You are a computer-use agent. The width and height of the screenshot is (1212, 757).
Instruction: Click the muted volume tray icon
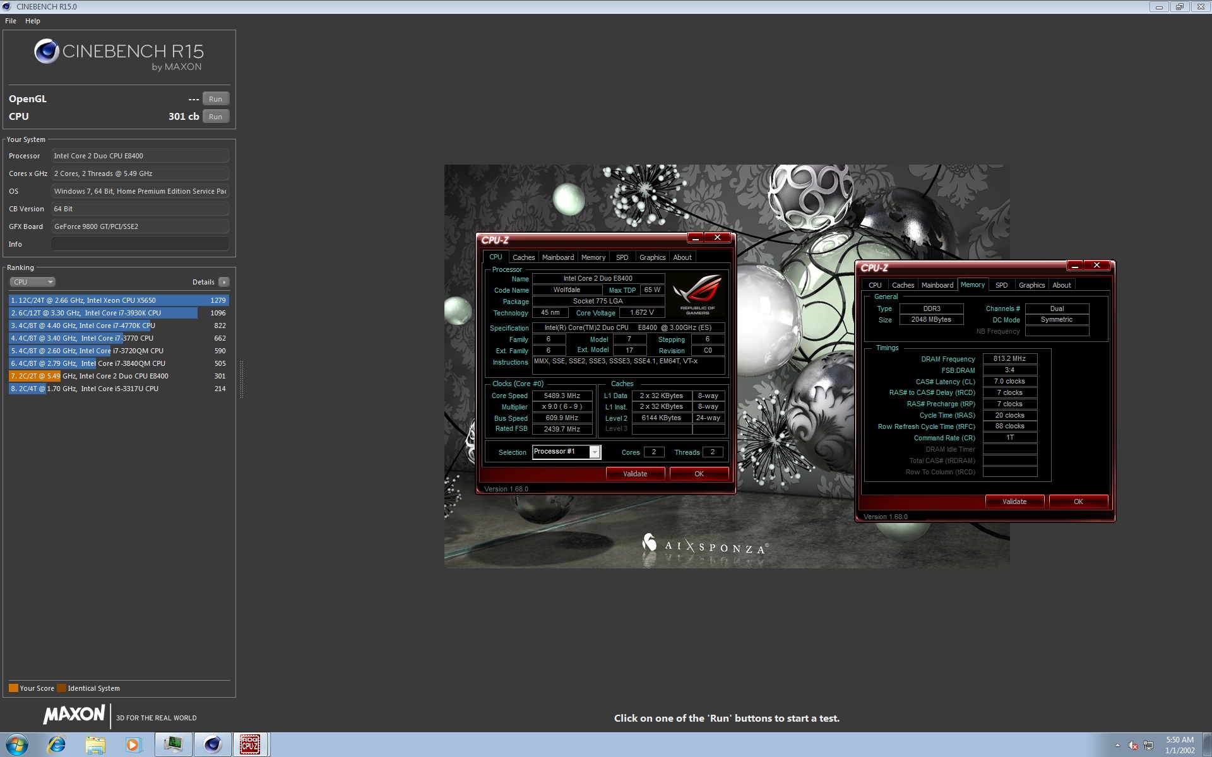click(1132, 746)
